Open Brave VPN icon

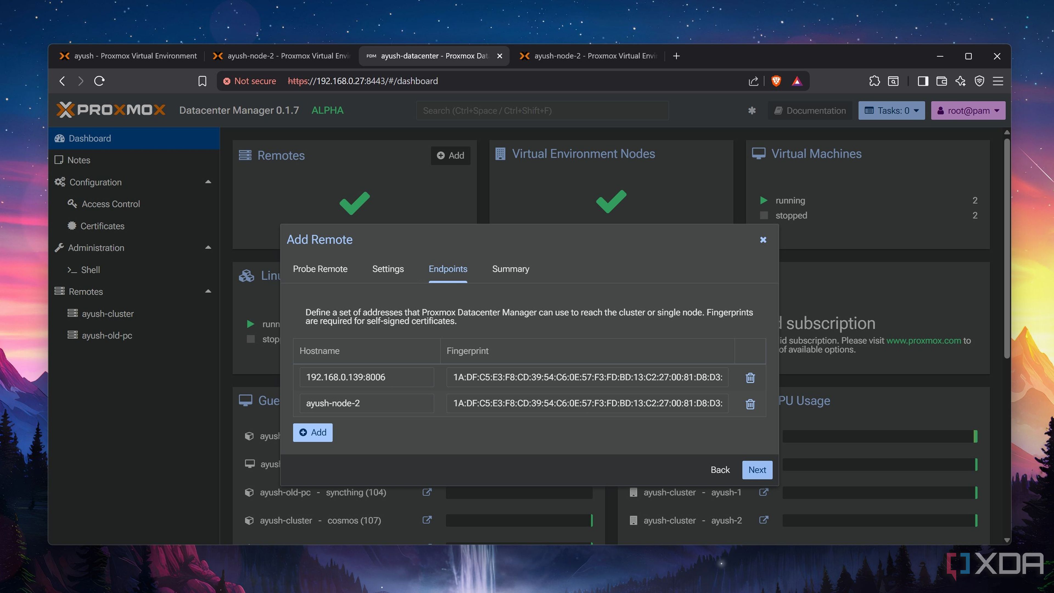pyautogui.click(x=979, y=81)
